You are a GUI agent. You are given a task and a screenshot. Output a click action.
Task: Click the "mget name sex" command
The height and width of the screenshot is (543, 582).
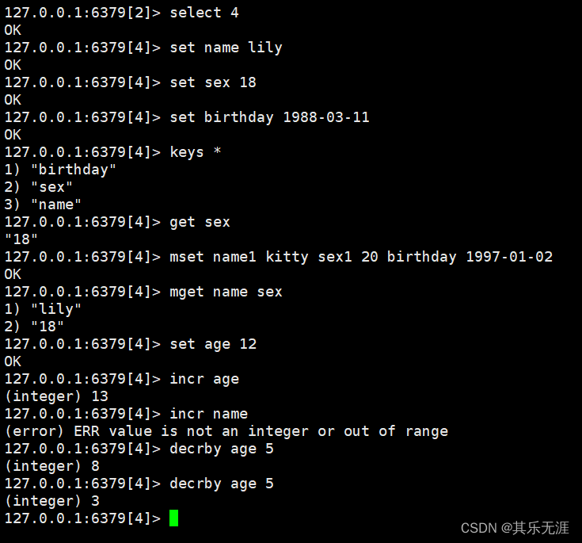click(x=226, y=292)
